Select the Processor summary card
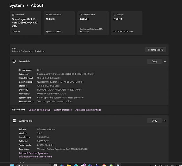The height and width of the screenshot is (166, 182). [x=25, y=23]
